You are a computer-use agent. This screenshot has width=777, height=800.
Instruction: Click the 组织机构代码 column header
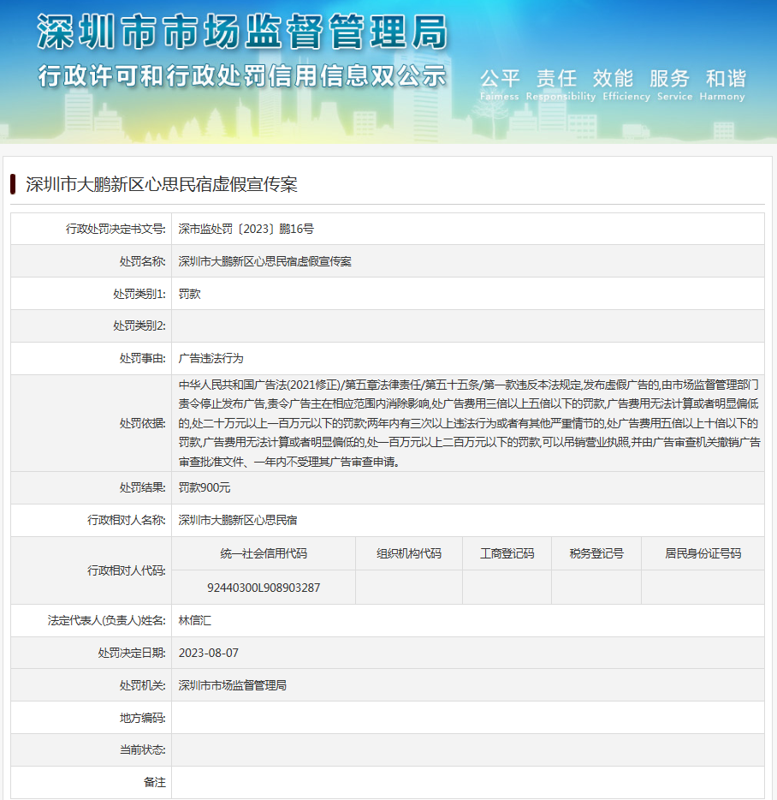point(409,553)
